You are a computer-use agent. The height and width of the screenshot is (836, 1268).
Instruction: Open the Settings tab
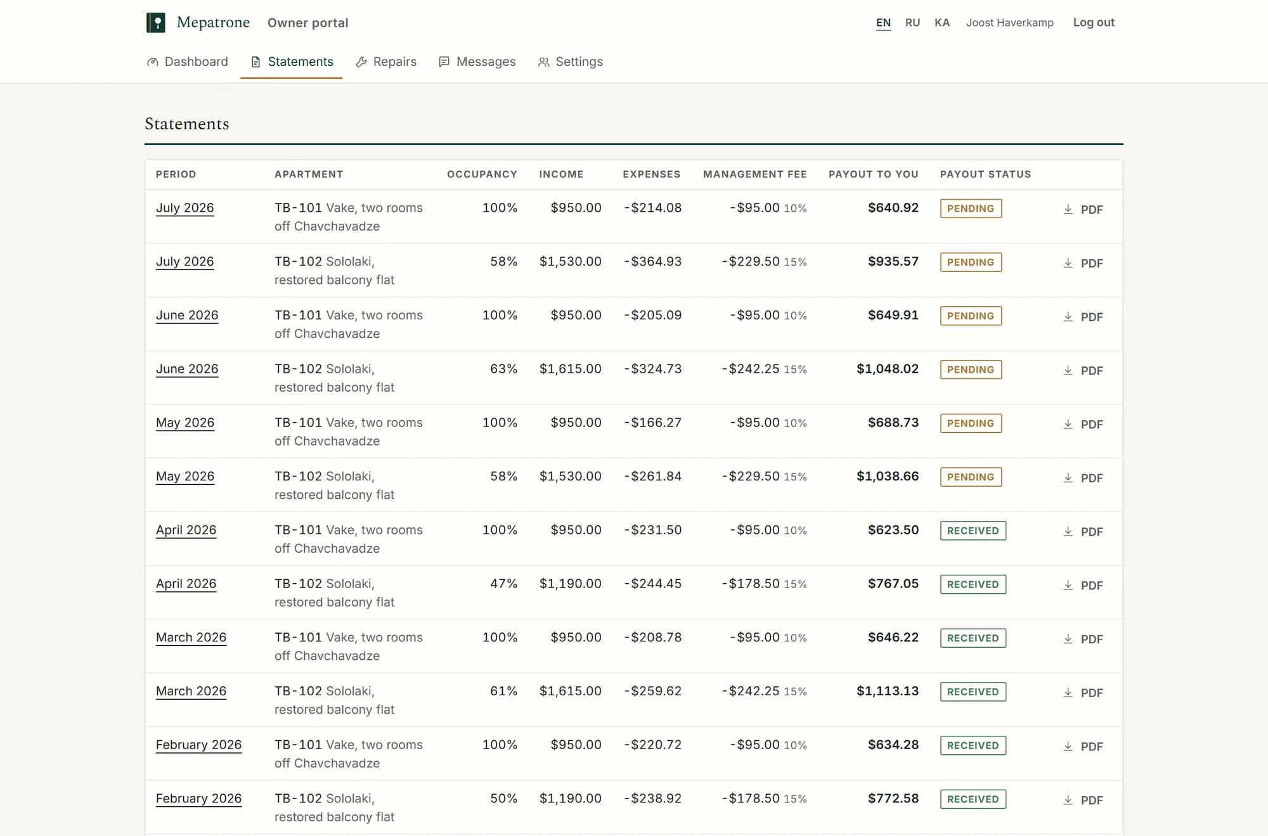[570, 61]
